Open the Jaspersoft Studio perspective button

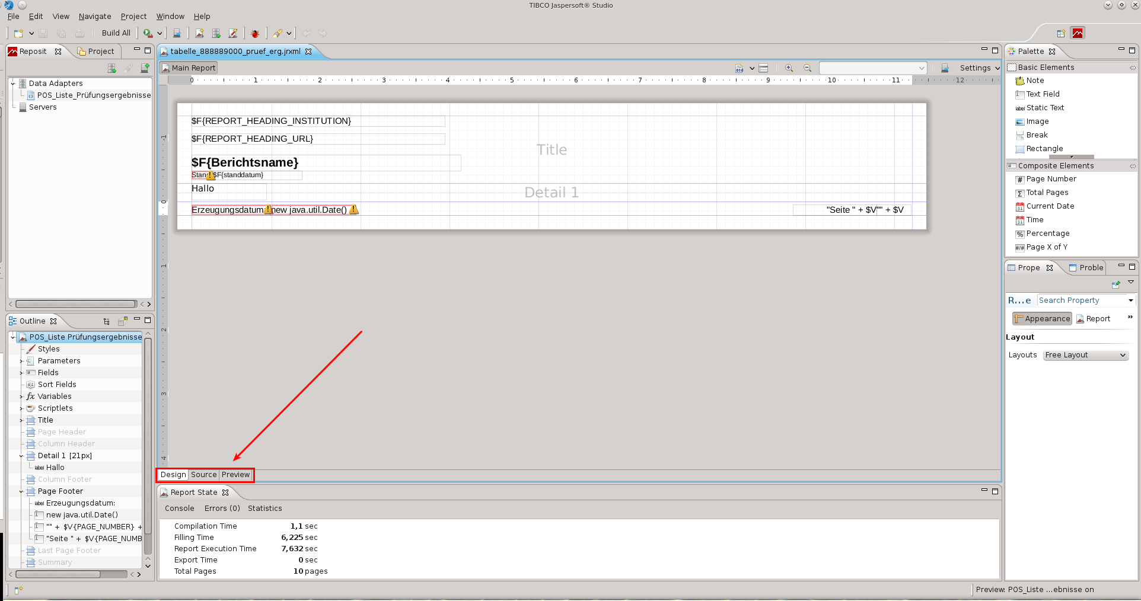point(1078,33)
